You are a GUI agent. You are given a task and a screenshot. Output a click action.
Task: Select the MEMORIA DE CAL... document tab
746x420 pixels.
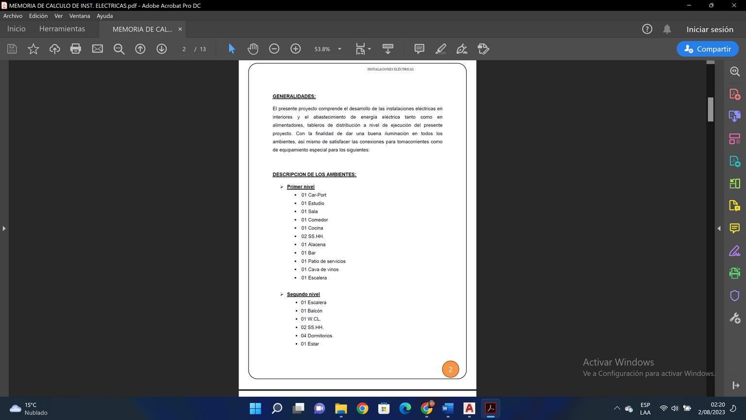click(142, 29)
